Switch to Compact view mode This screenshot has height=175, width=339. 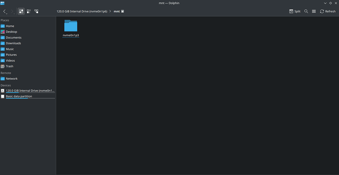coord(29,11)
